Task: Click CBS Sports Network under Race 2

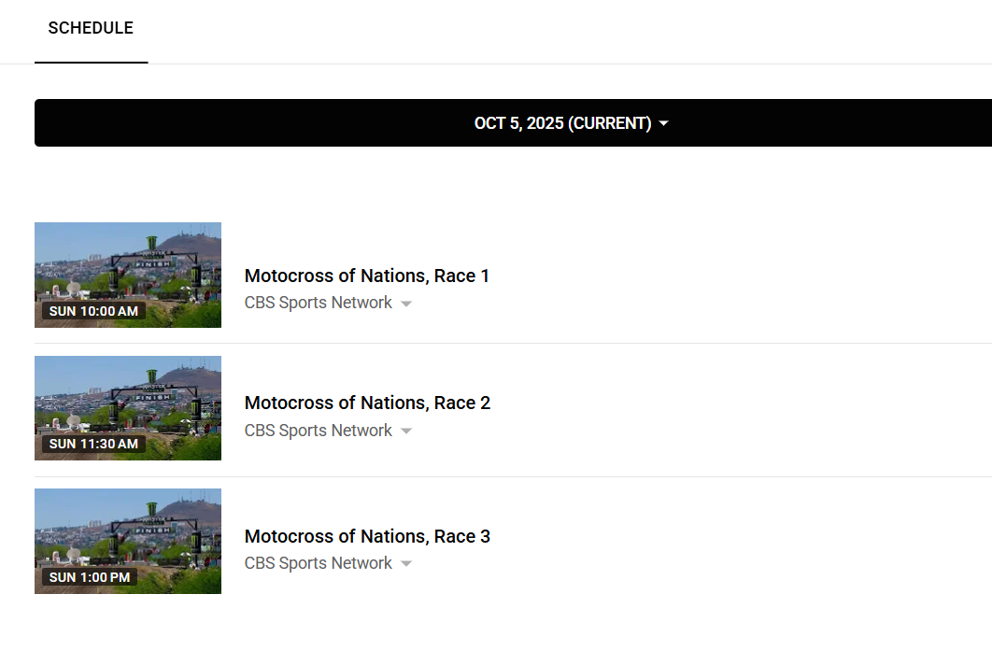Action: [318, 431]
